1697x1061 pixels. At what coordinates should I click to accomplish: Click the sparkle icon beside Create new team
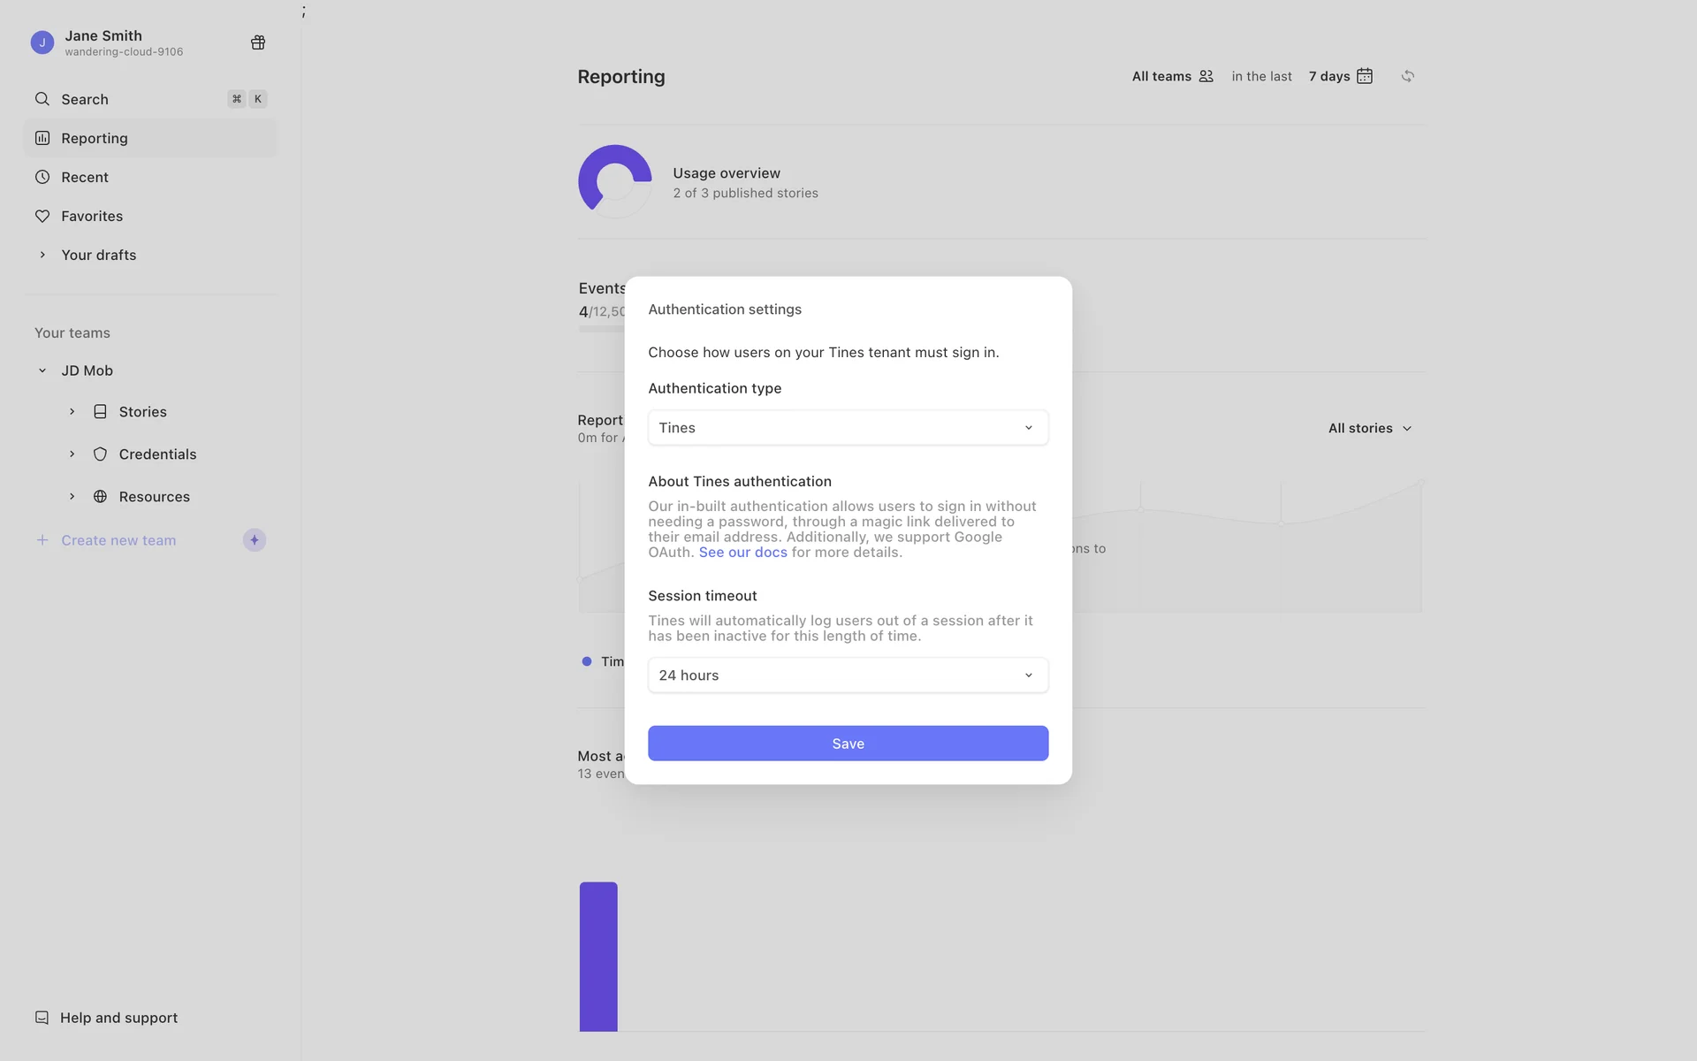[x=255, y=540]
